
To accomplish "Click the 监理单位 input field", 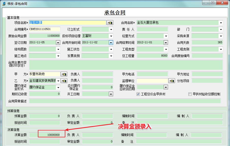I will click(152, 81).
